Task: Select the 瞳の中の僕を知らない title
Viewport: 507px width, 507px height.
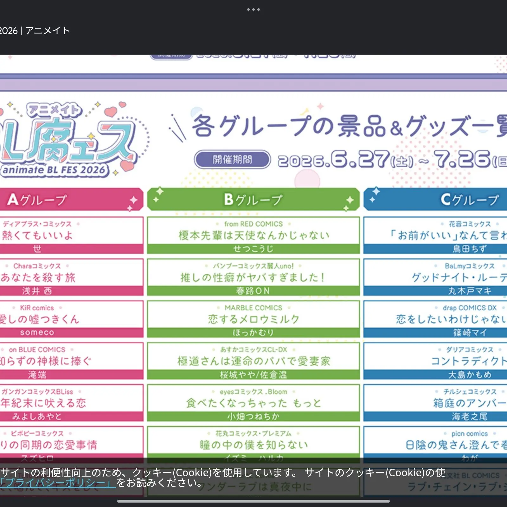Action: (254, 445)
